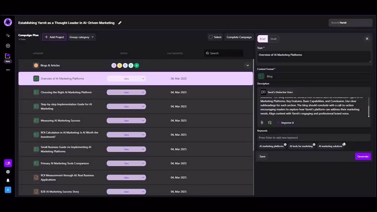Click document icon of ROI Measurement through AI row
The image size is (377, 212).
[x=36, y=178]
